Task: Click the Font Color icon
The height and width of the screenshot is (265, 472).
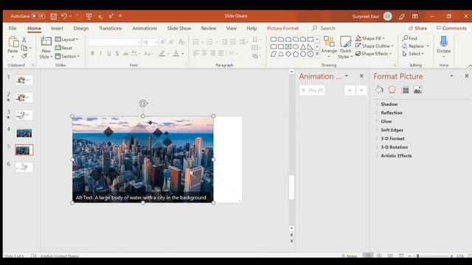Action: click(x=176, y=54)
